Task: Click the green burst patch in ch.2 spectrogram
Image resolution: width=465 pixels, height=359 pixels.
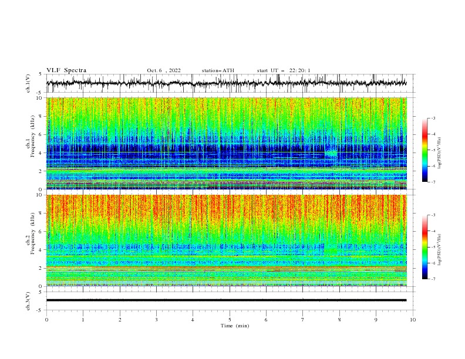Action: pos(331,250)
